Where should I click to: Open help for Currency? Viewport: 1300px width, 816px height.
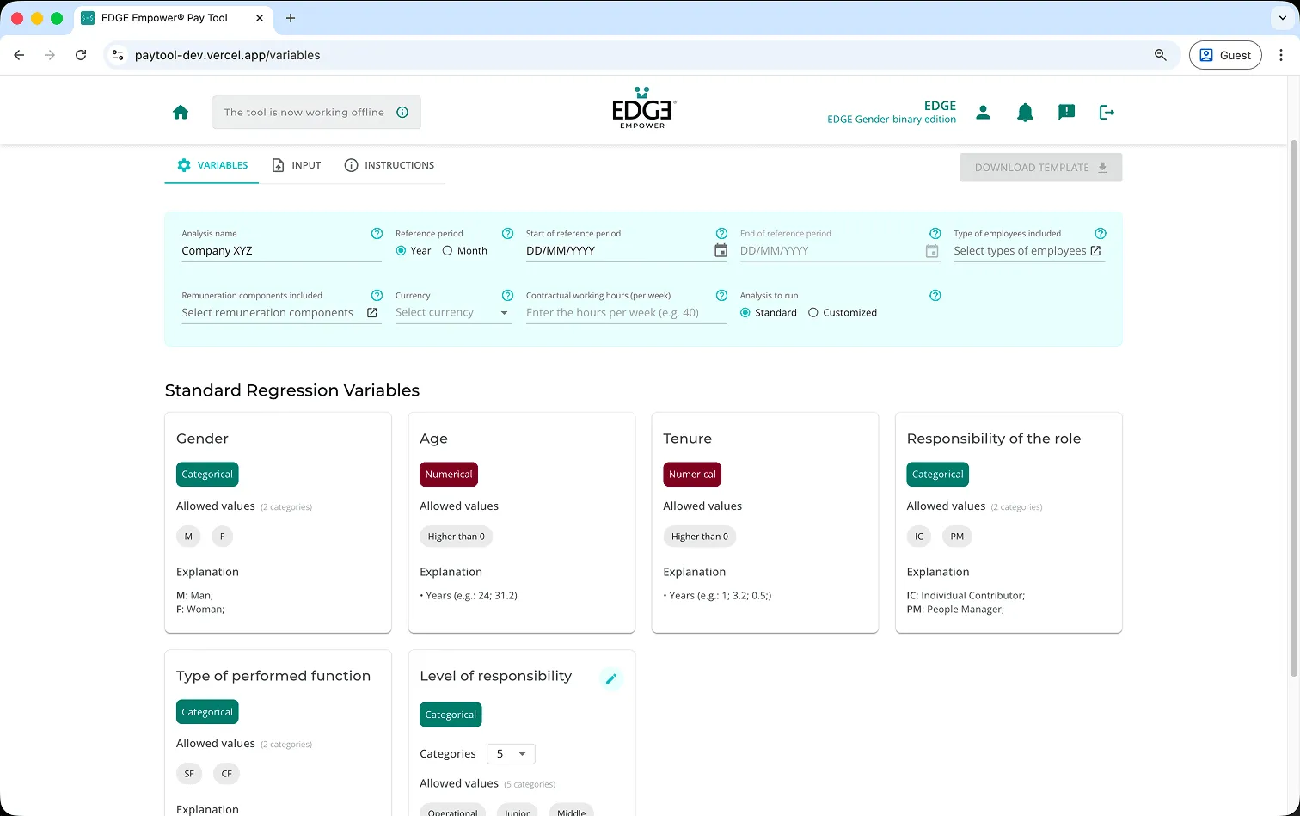tap(507, 295)
